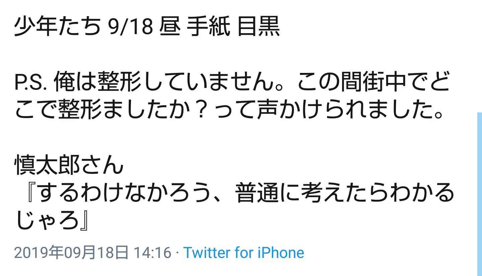482x276 pixels.
Task: Click the word iPhone in the source label
Action: coord(281,253)
